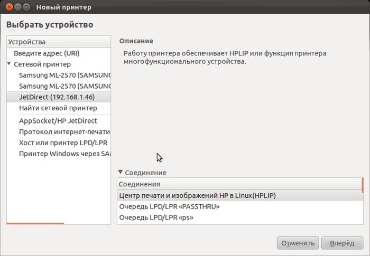
Task: Select Очередь LPD/LPR «PASSTHRU» connection
Action: [169, 206]
